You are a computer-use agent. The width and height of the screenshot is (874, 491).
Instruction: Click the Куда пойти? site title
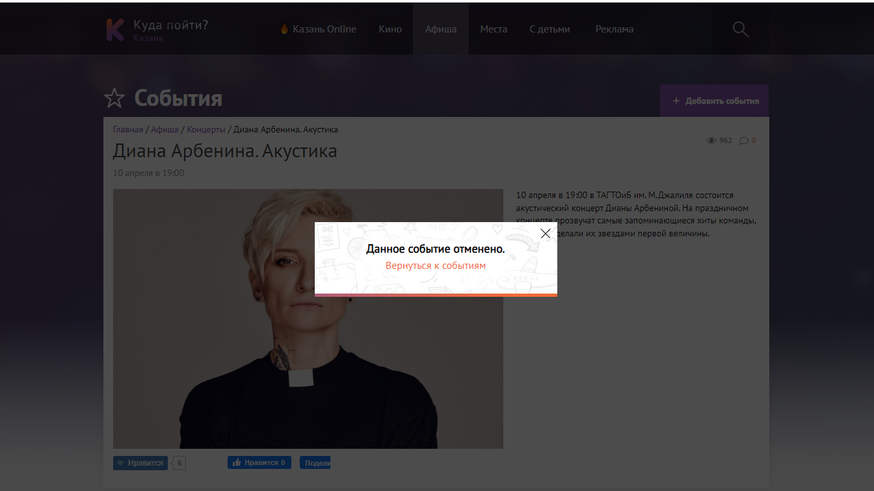point(170,25)
